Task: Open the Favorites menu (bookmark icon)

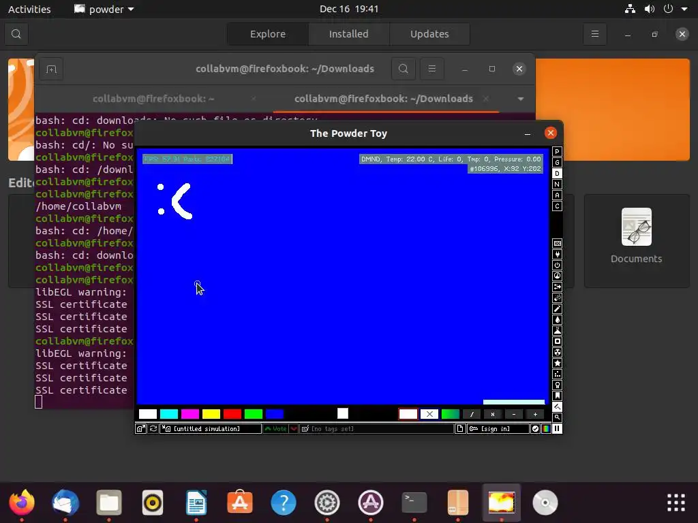Action: tap(557, 396)
